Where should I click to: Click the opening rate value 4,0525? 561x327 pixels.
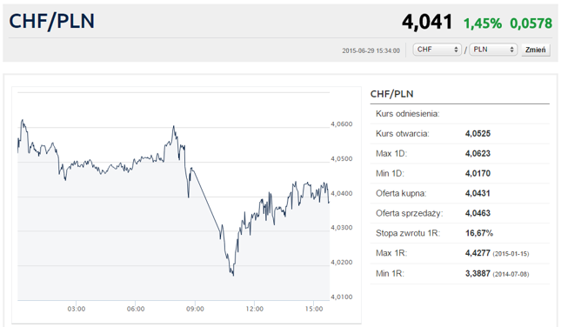click(x=478, y=134)
